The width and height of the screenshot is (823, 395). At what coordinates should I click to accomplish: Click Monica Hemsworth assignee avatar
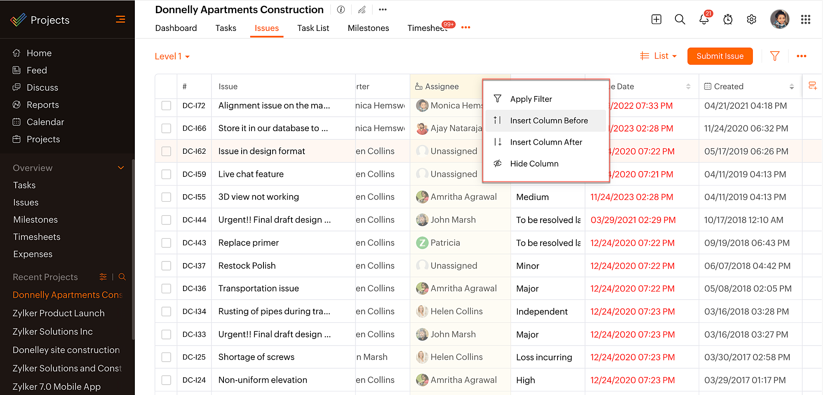(x=422, y=106)
